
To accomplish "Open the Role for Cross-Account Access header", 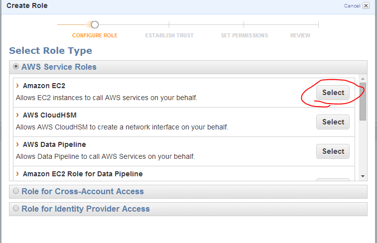I will pos(188,192).
